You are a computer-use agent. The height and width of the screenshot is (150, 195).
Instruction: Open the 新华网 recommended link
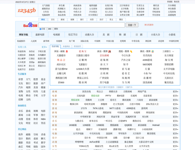[46, 41]
